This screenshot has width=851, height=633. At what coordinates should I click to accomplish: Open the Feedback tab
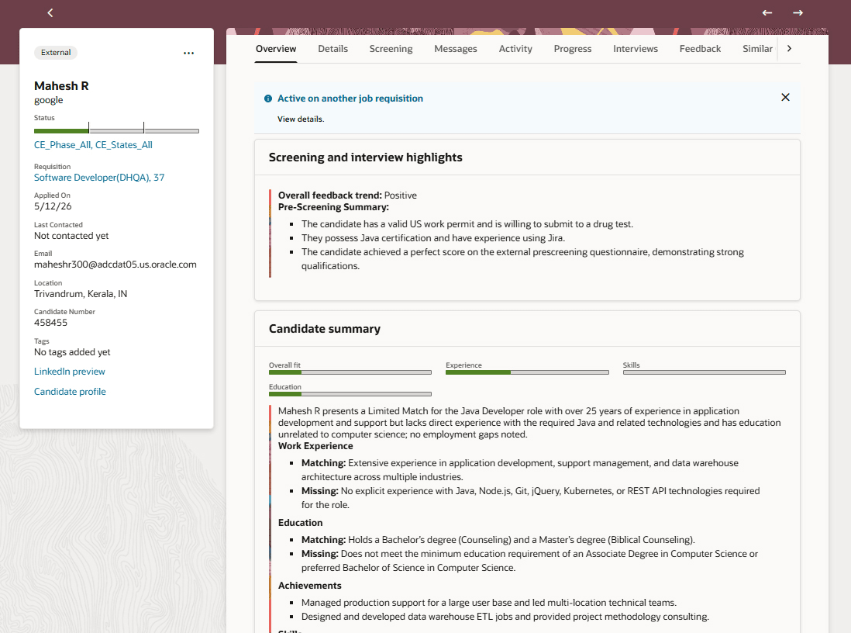pyautogui.click(x=700, y=49)
